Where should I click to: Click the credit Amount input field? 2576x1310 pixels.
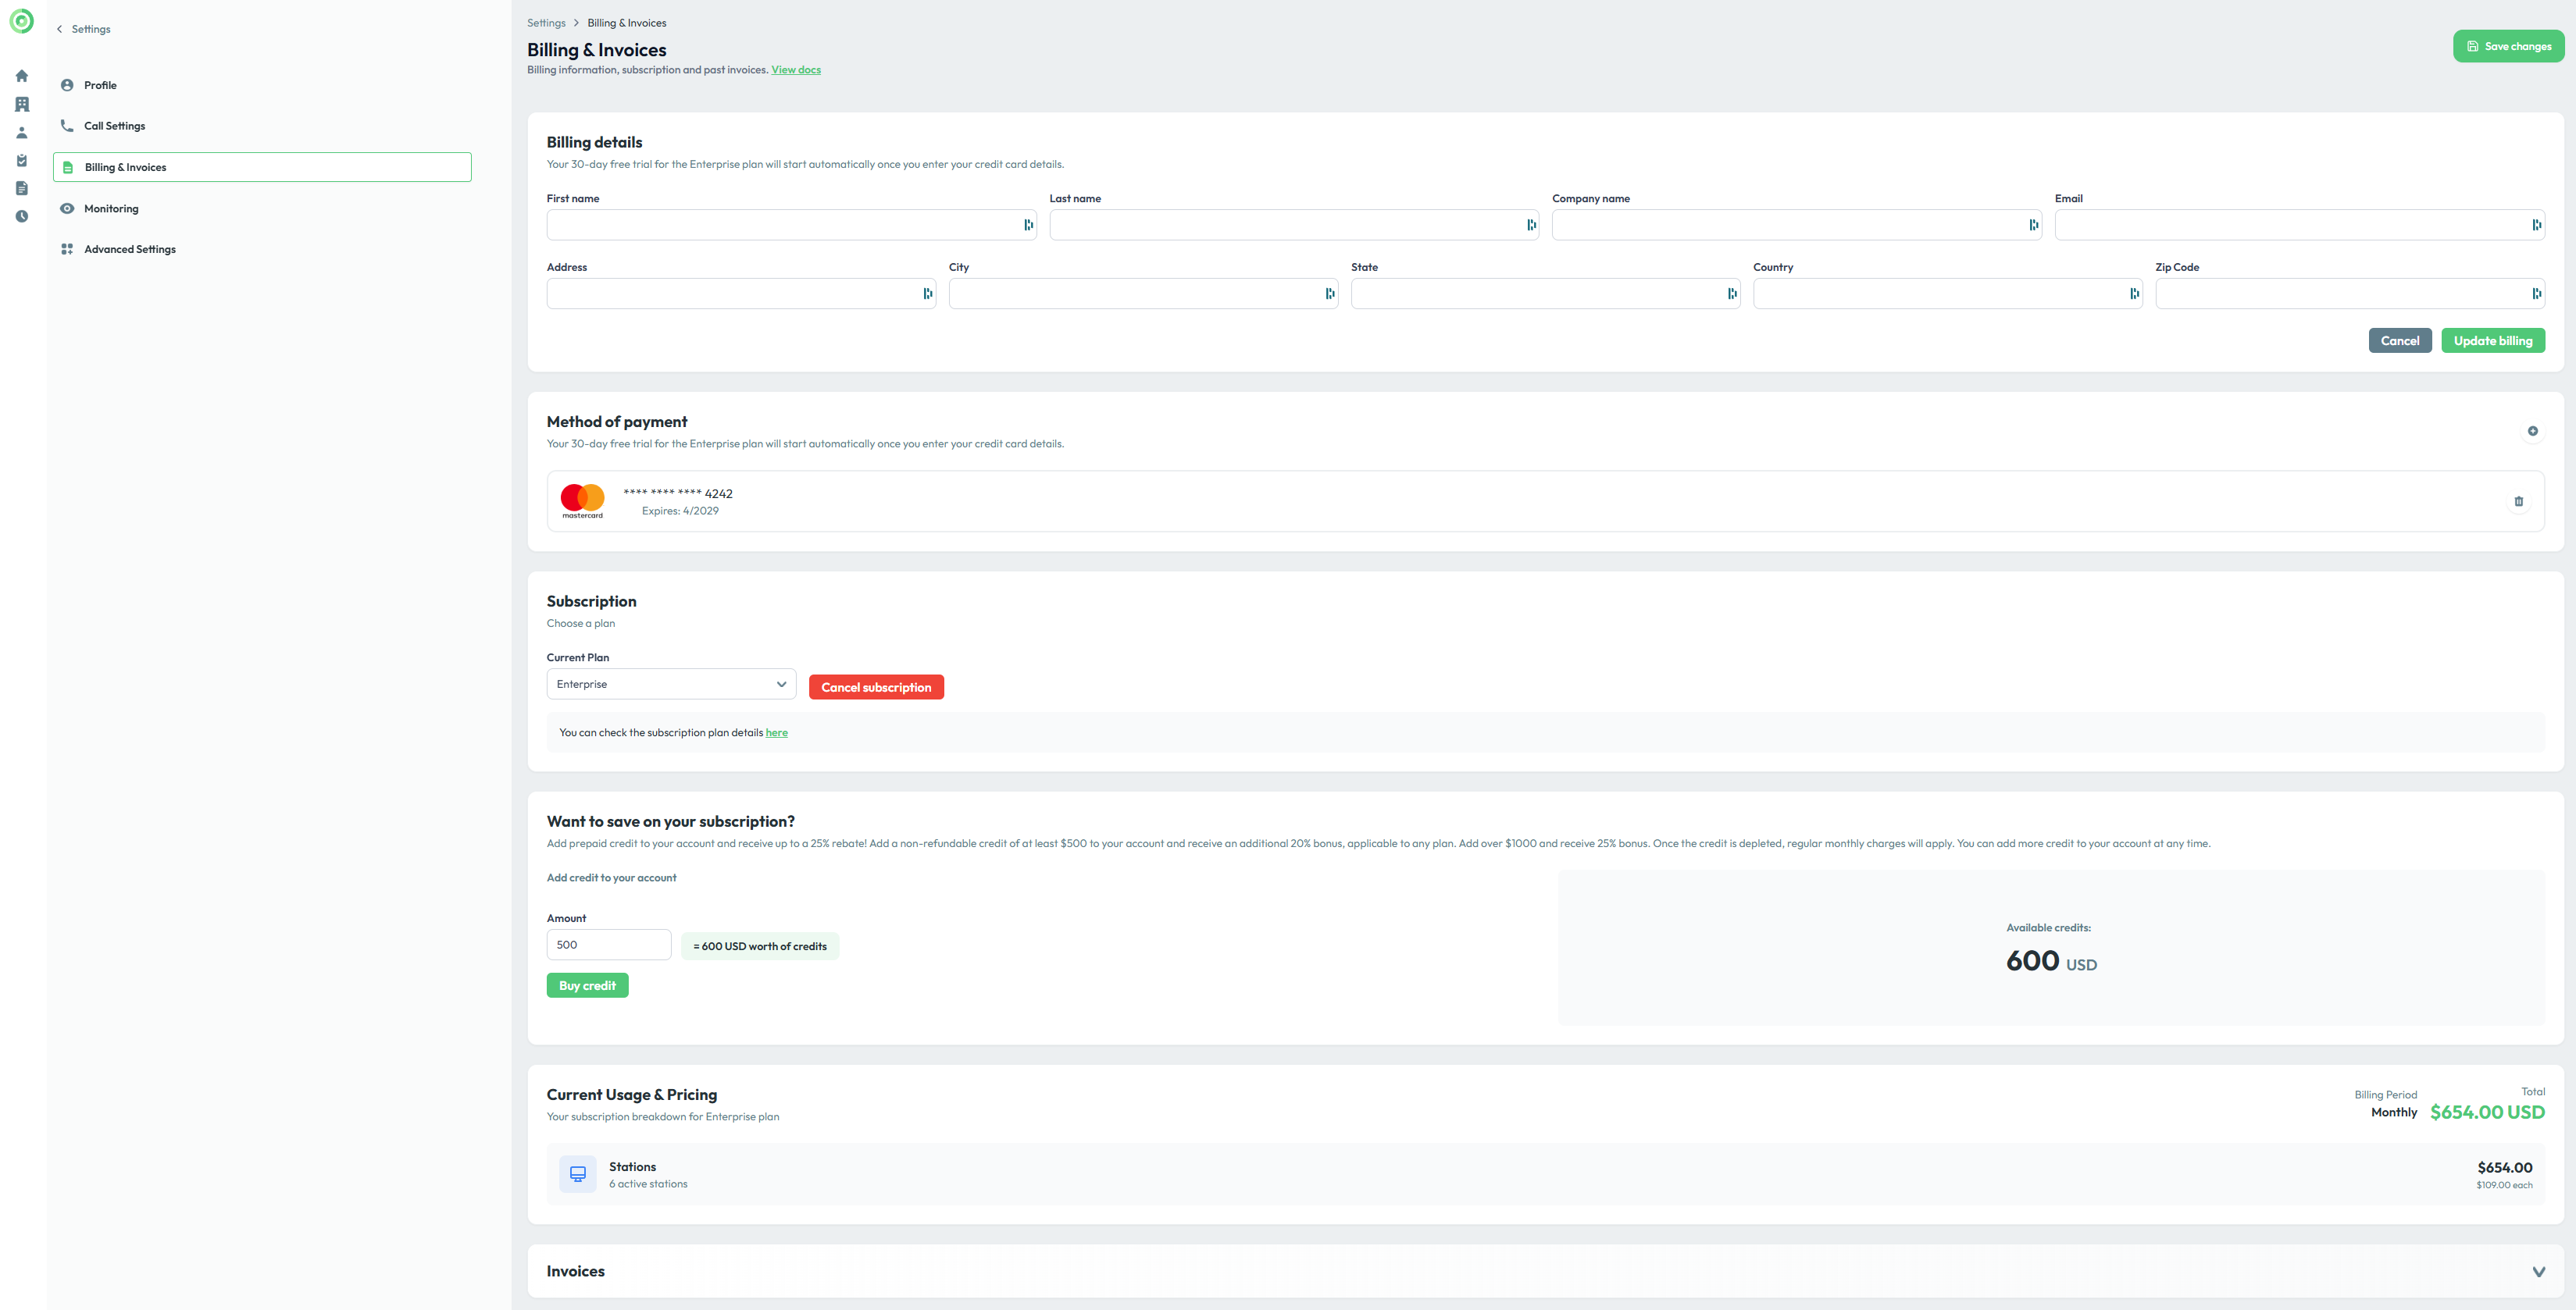click(608, 945)
